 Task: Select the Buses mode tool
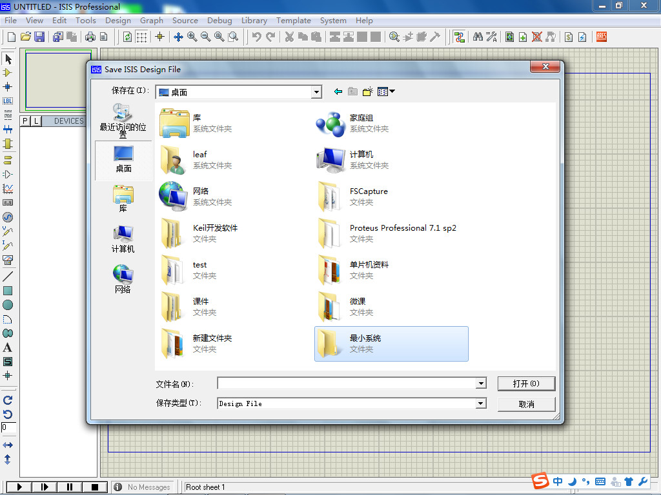pos(8,129)
